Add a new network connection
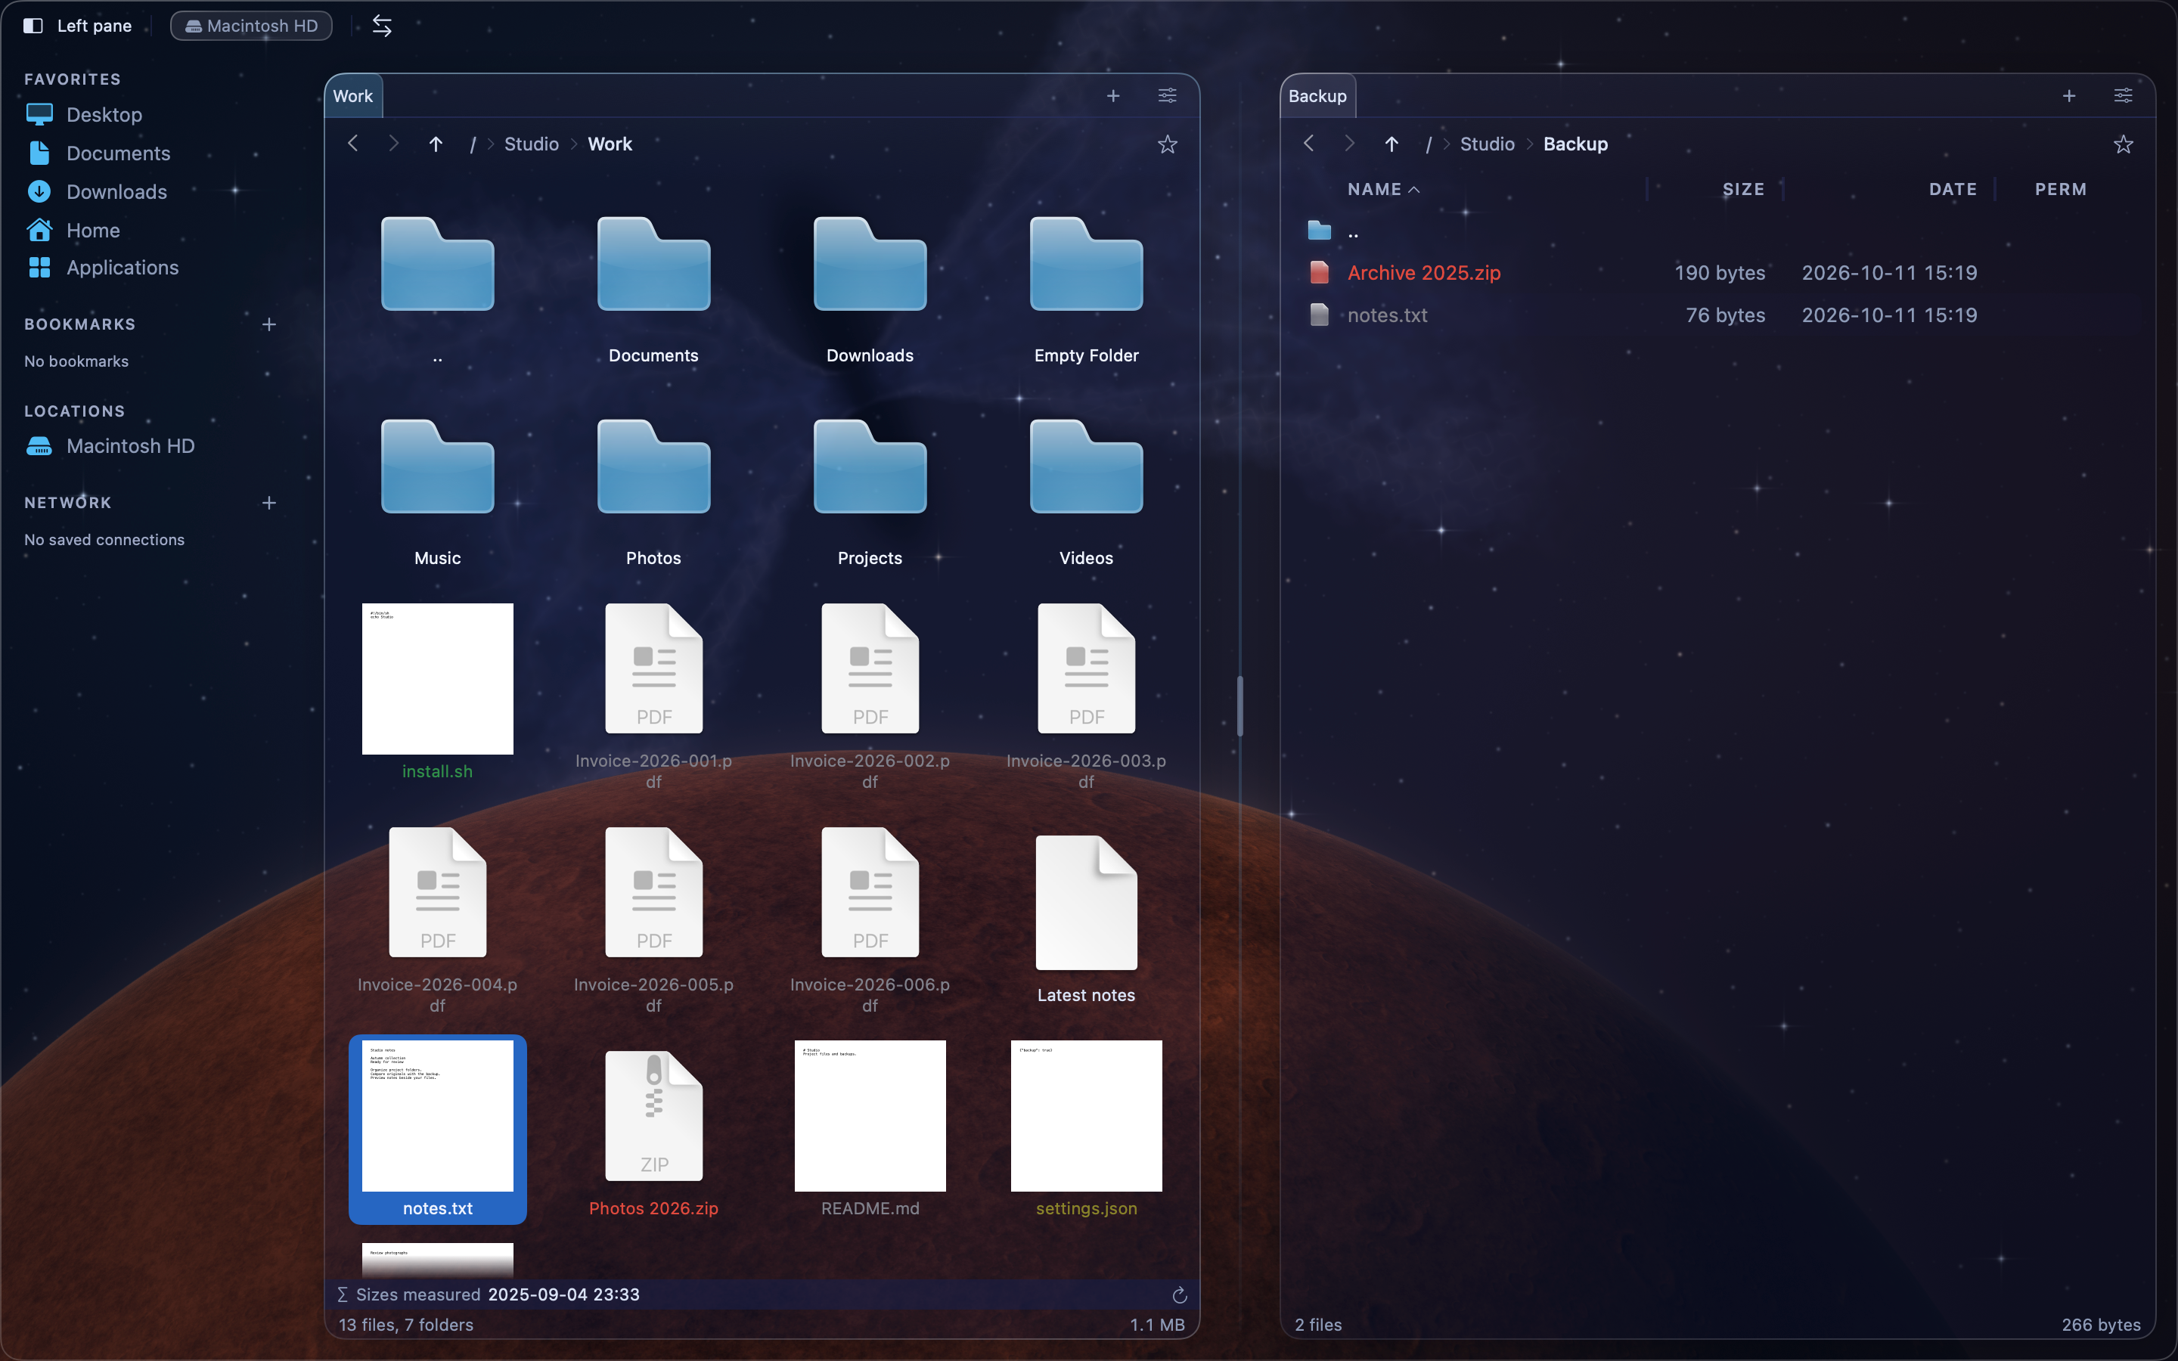The image size is (2178, 1361). coord(268,502)
